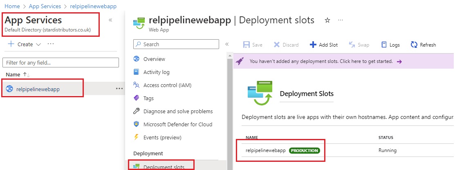The width and height of the screenshot is (455, 170).
Task: Open Microsoft Defender for Cloud
Action: click(177, 124)
